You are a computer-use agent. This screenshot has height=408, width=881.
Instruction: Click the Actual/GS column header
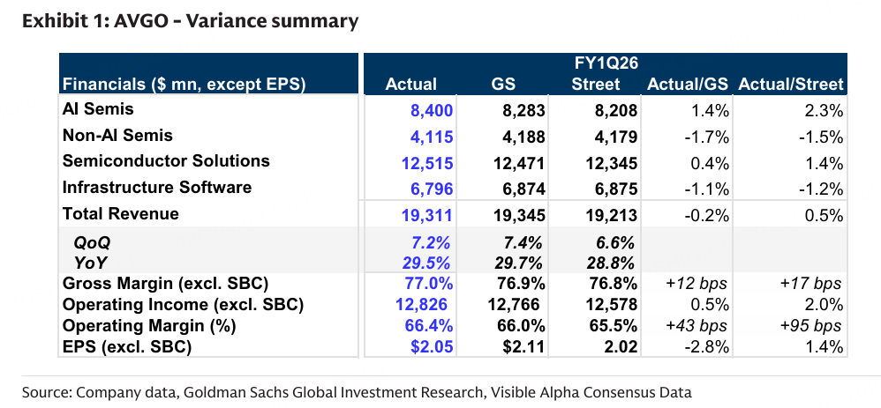click(688, 85)
